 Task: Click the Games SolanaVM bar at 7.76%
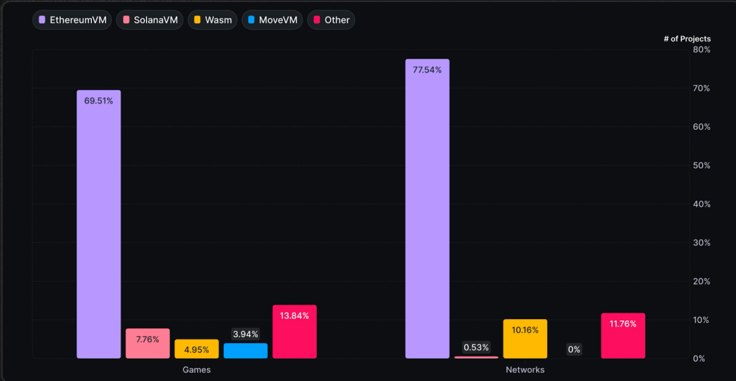click(147, 344)
